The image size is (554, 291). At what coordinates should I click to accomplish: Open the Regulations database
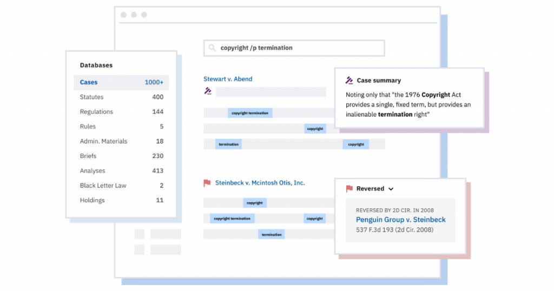96,112
